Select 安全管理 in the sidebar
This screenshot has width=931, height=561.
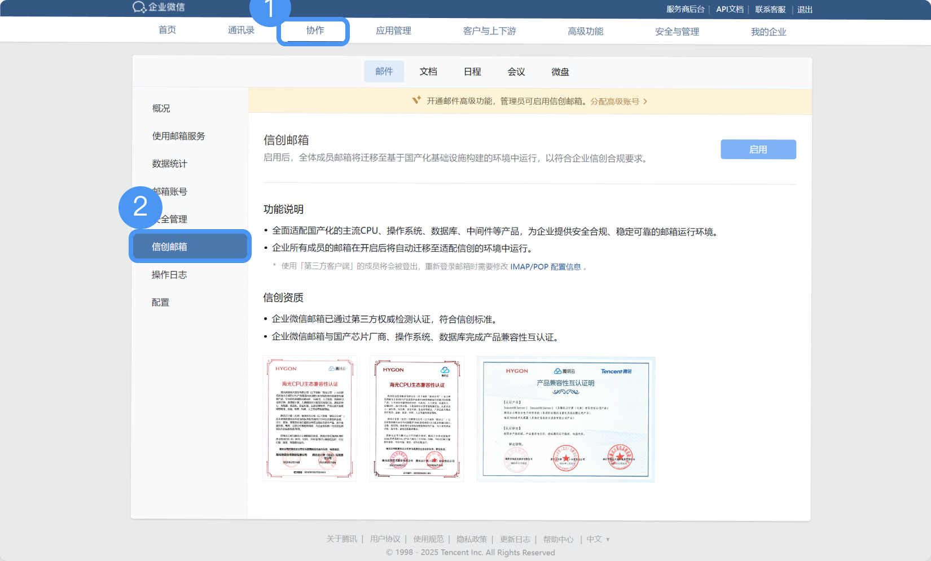tap(169, 219)
